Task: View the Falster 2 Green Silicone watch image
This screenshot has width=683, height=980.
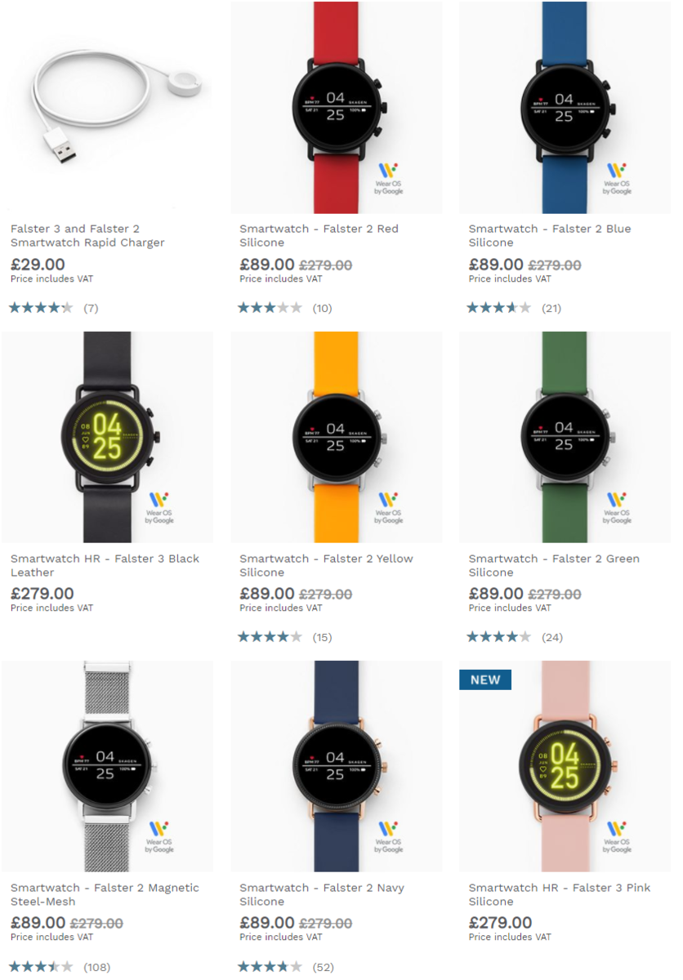Action: click(x=565, y=437)
